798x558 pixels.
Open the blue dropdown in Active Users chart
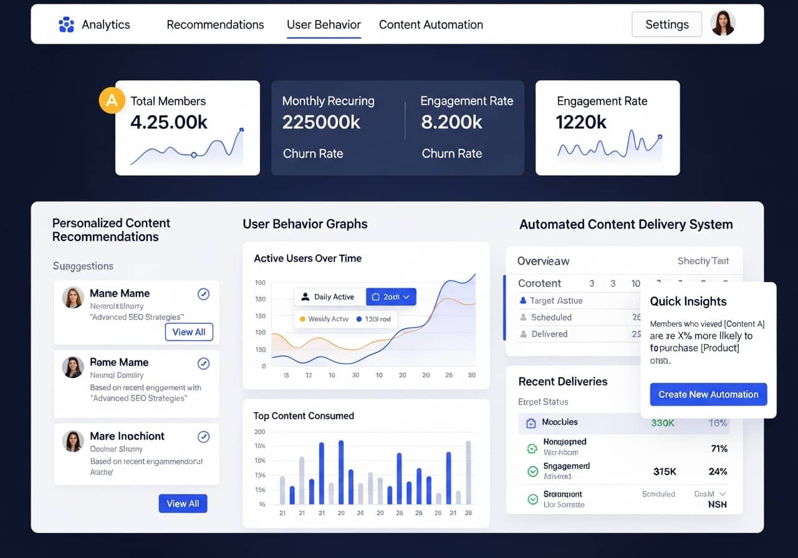point(391,296)
